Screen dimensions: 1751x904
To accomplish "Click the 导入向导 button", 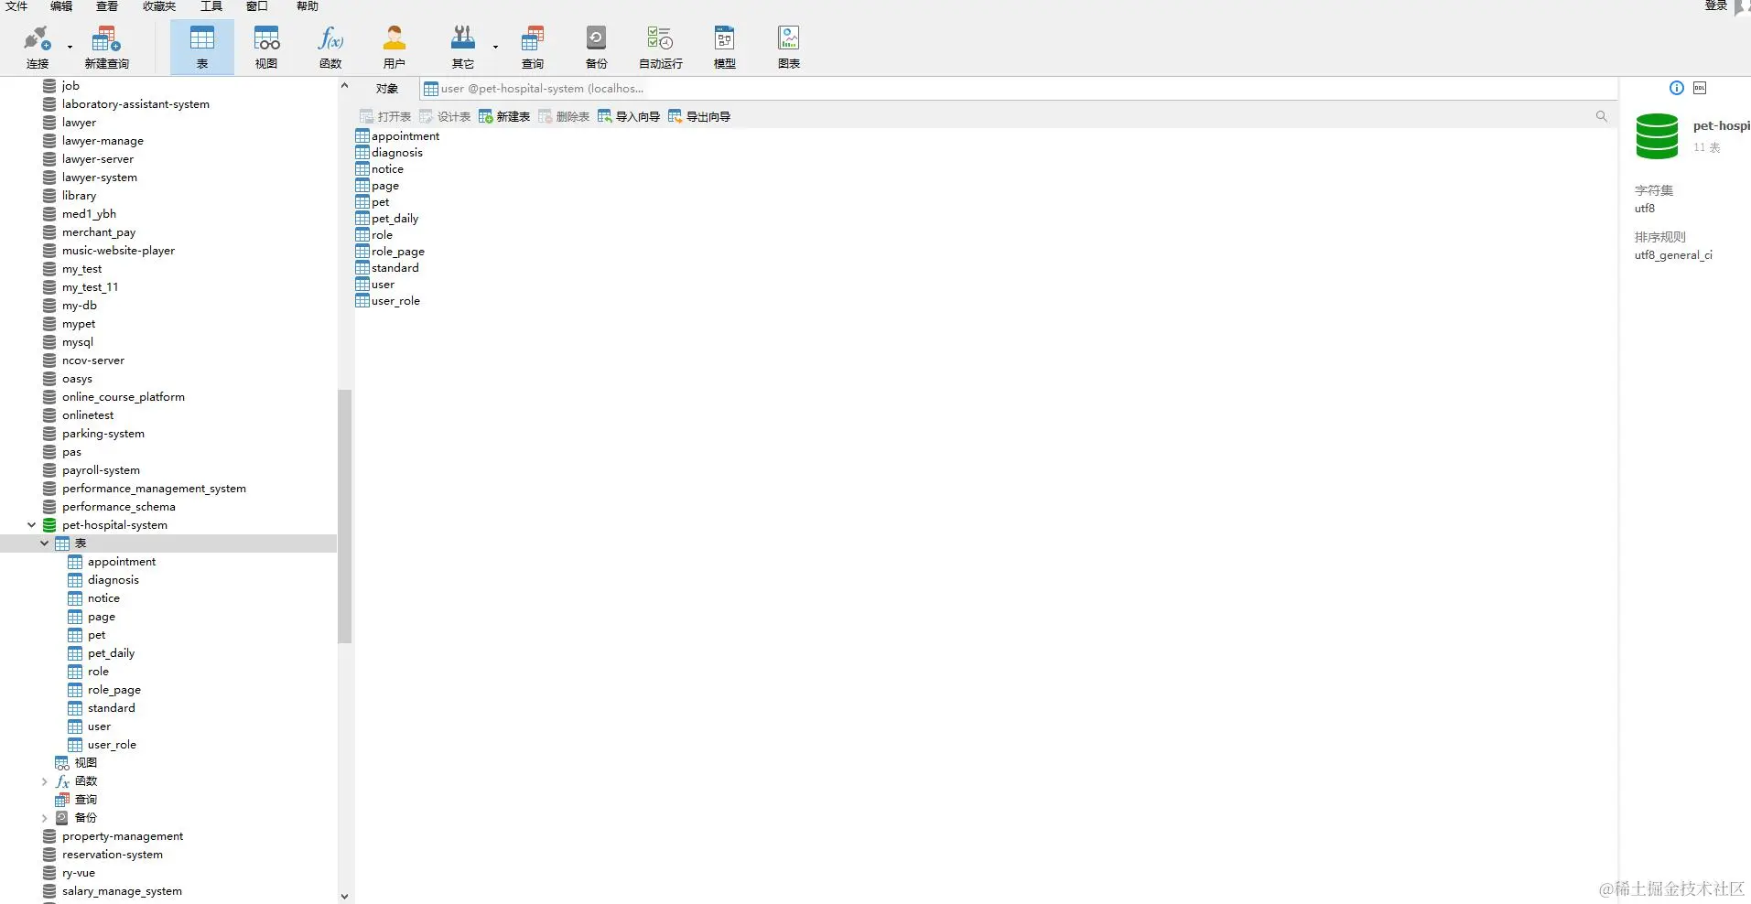I will coord(629,116).
